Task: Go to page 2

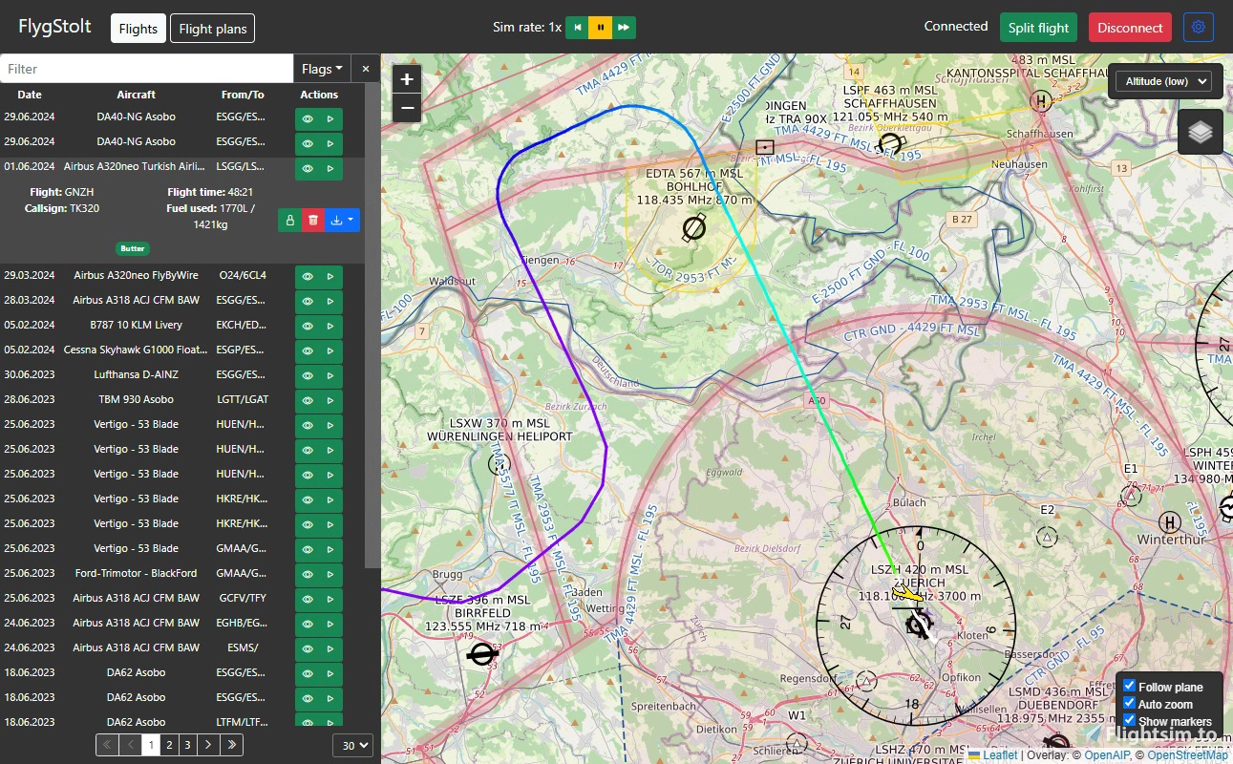Action: point(169,745)
